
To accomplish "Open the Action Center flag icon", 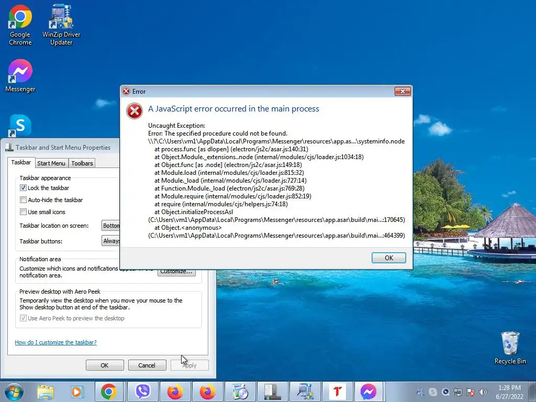I will click(x=471, y=392).
